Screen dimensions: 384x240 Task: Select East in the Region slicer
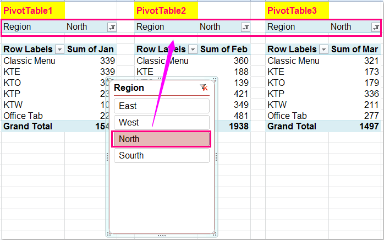click(x=161, y=106)
